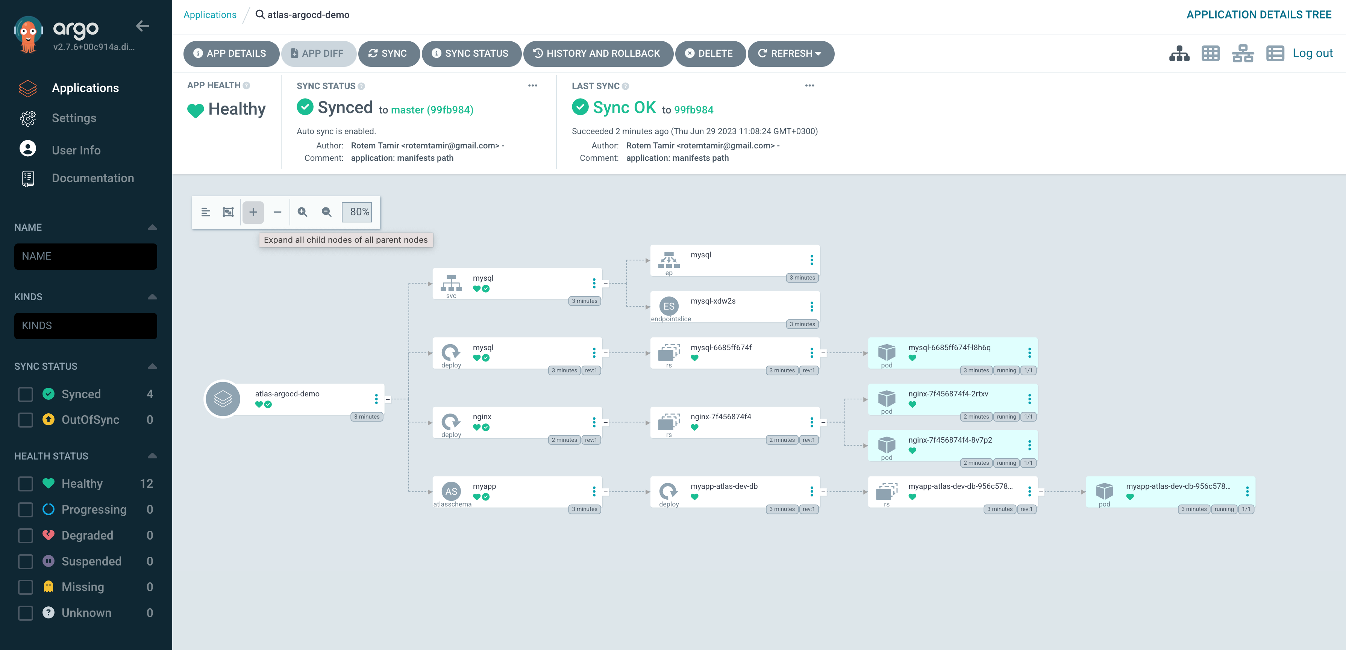The image size is (1346, 650).
Task: Click the HISTORY AND ROLLBACK button
Action: pyautogui.click(x=598, y=53)
